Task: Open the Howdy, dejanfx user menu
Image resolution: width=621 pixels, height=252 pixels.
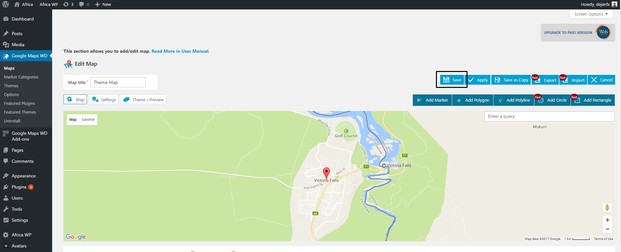Action: pyautogui.click(x=598, y=4)
